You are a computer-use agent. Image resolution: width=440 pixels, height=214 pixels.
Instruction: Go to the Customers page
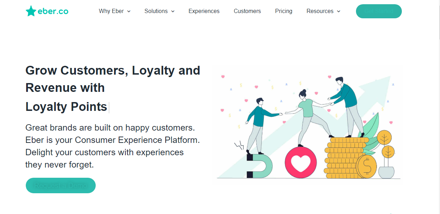point(247,11)
